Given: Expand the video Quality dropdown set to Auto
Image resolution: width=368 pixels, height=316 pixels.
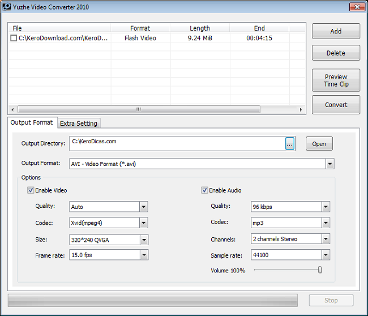Looking at the screenshot, I should pos(144,207).
